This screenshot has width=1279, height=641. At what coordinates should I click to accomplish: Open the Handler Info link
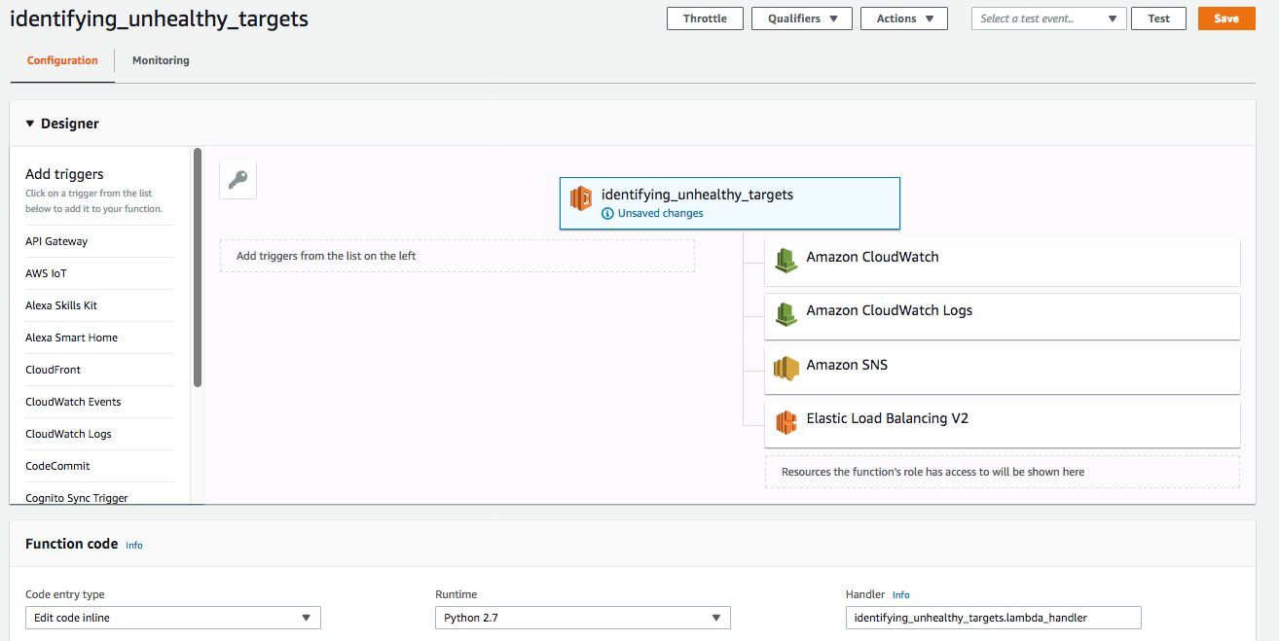(x=901, y=594)
